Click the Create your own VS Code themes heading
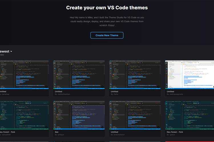Image resolution: width=214 pixels, height=142 pixels. click(107, 8)
